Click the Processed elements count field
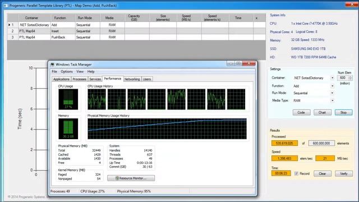The width and height of the screenshot is (359, 202). click(x=284, y=143)
